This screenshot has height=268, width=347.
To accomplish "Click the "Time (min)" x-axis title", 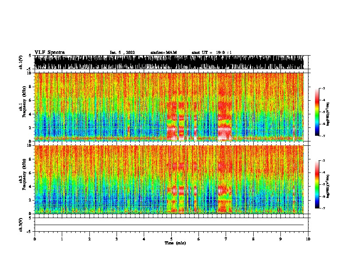I will pyautogui.click(x=175, y=243).
